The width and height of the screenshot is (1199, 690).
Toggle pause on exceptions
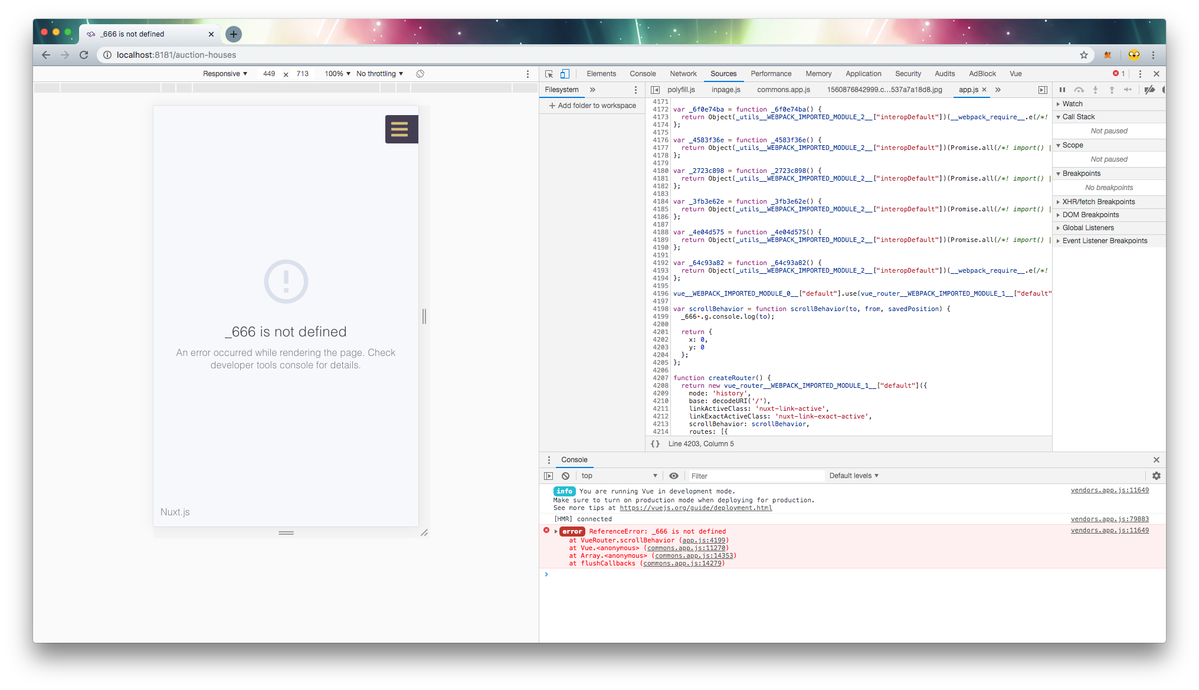pos(1164,90)
